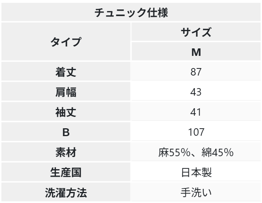Image resolution: width=262 pixels, height=203 pixels.
Task: Click the 洗濯方法 row label
Action: (x=66, y=193)
